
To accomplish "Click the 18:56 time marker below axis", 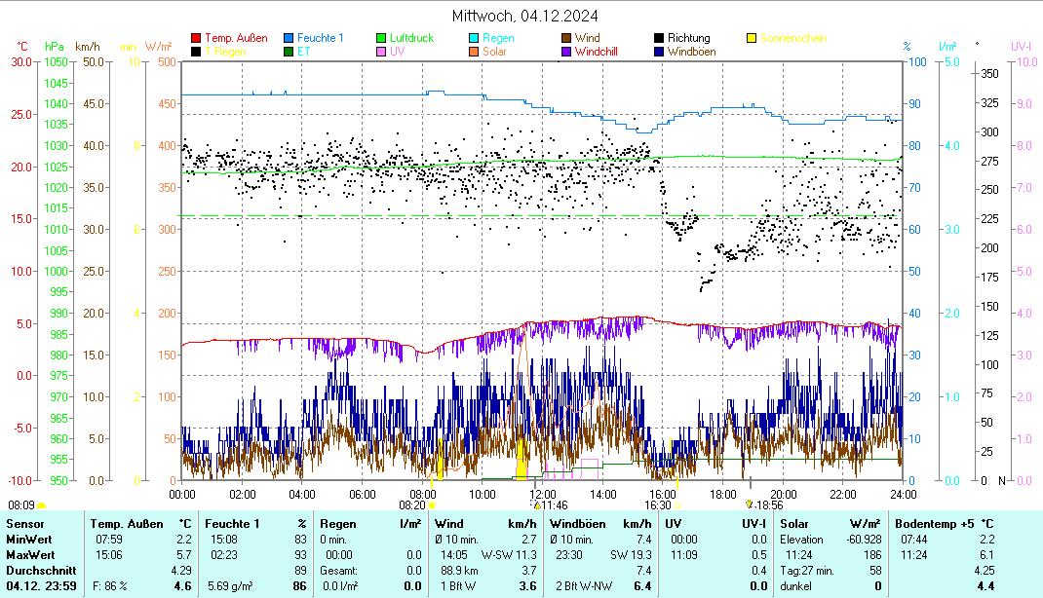I will 764,505.
